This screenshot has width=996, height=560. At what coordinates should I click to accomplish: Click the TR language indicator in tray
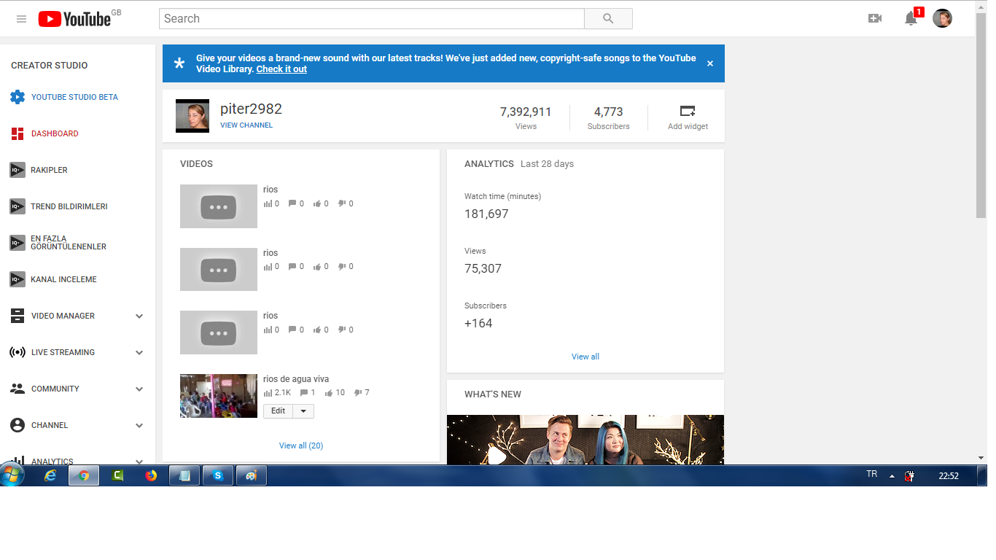coord(871,474)
